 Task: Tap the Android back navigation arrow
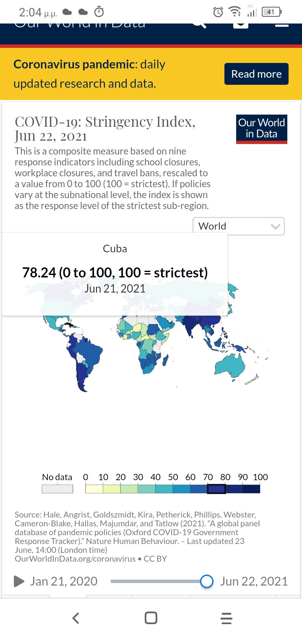pyautogui.click(x=75, y=618)
